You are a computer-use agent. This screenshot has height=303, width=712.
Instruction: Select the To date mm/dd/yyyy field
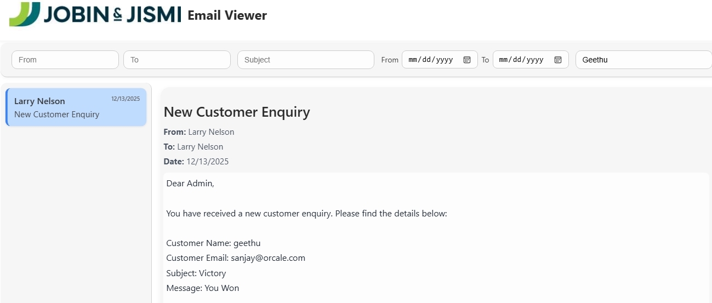click(x=522, y=60)
